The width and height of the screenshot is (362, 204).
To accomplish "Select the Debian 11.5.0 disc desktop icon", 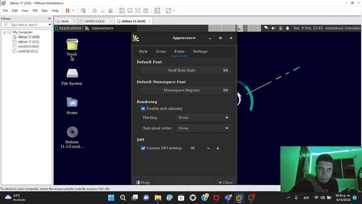I will tap(72, 137).
